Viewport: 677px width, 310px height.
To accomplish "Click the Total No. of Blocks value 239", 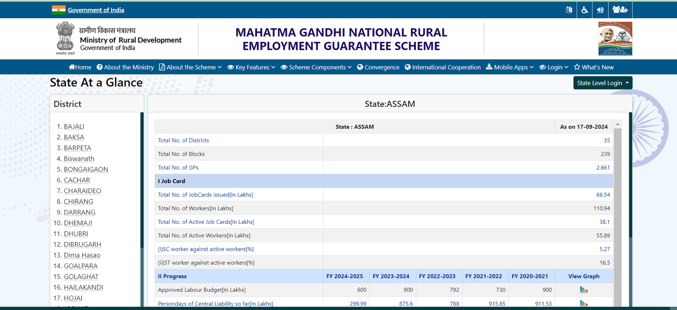I will 605,154.
